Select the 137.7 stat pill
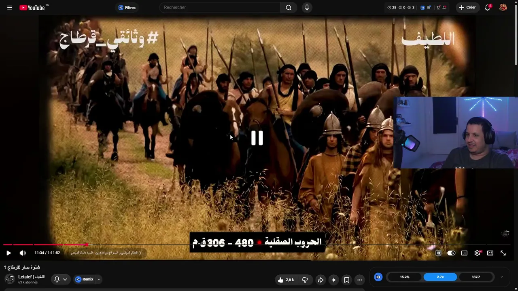 pos(476,277)
